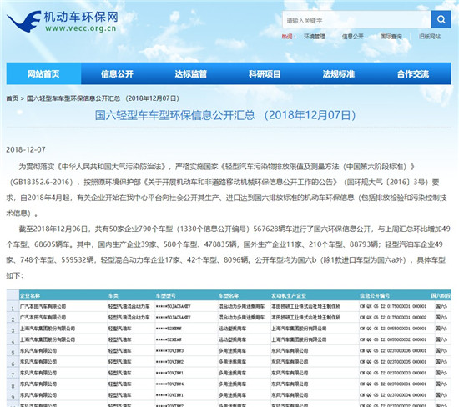Focus the keyword search input field
This screenshot has width=459, height=407.
click(x=356, y=20)
